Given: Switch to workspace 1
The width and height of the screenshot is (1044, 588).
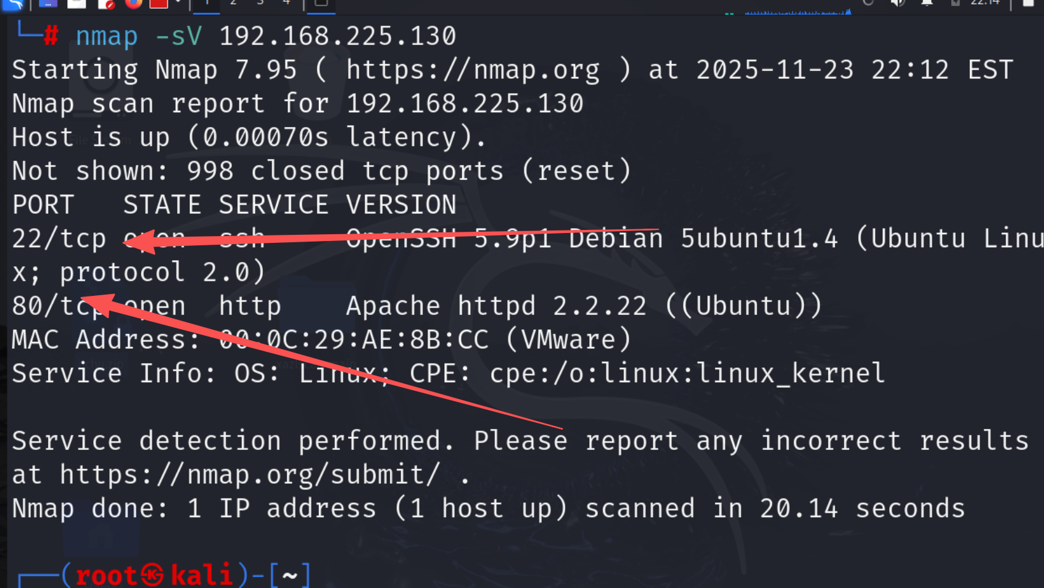Looking at the screenshot, I should click(207, 3).
